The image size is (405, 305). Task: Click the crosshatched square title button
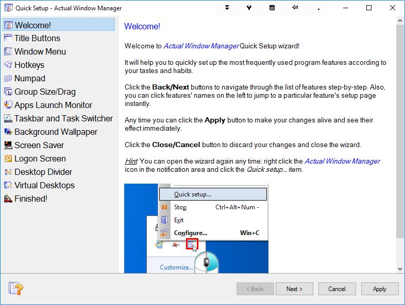click(272, 8)
